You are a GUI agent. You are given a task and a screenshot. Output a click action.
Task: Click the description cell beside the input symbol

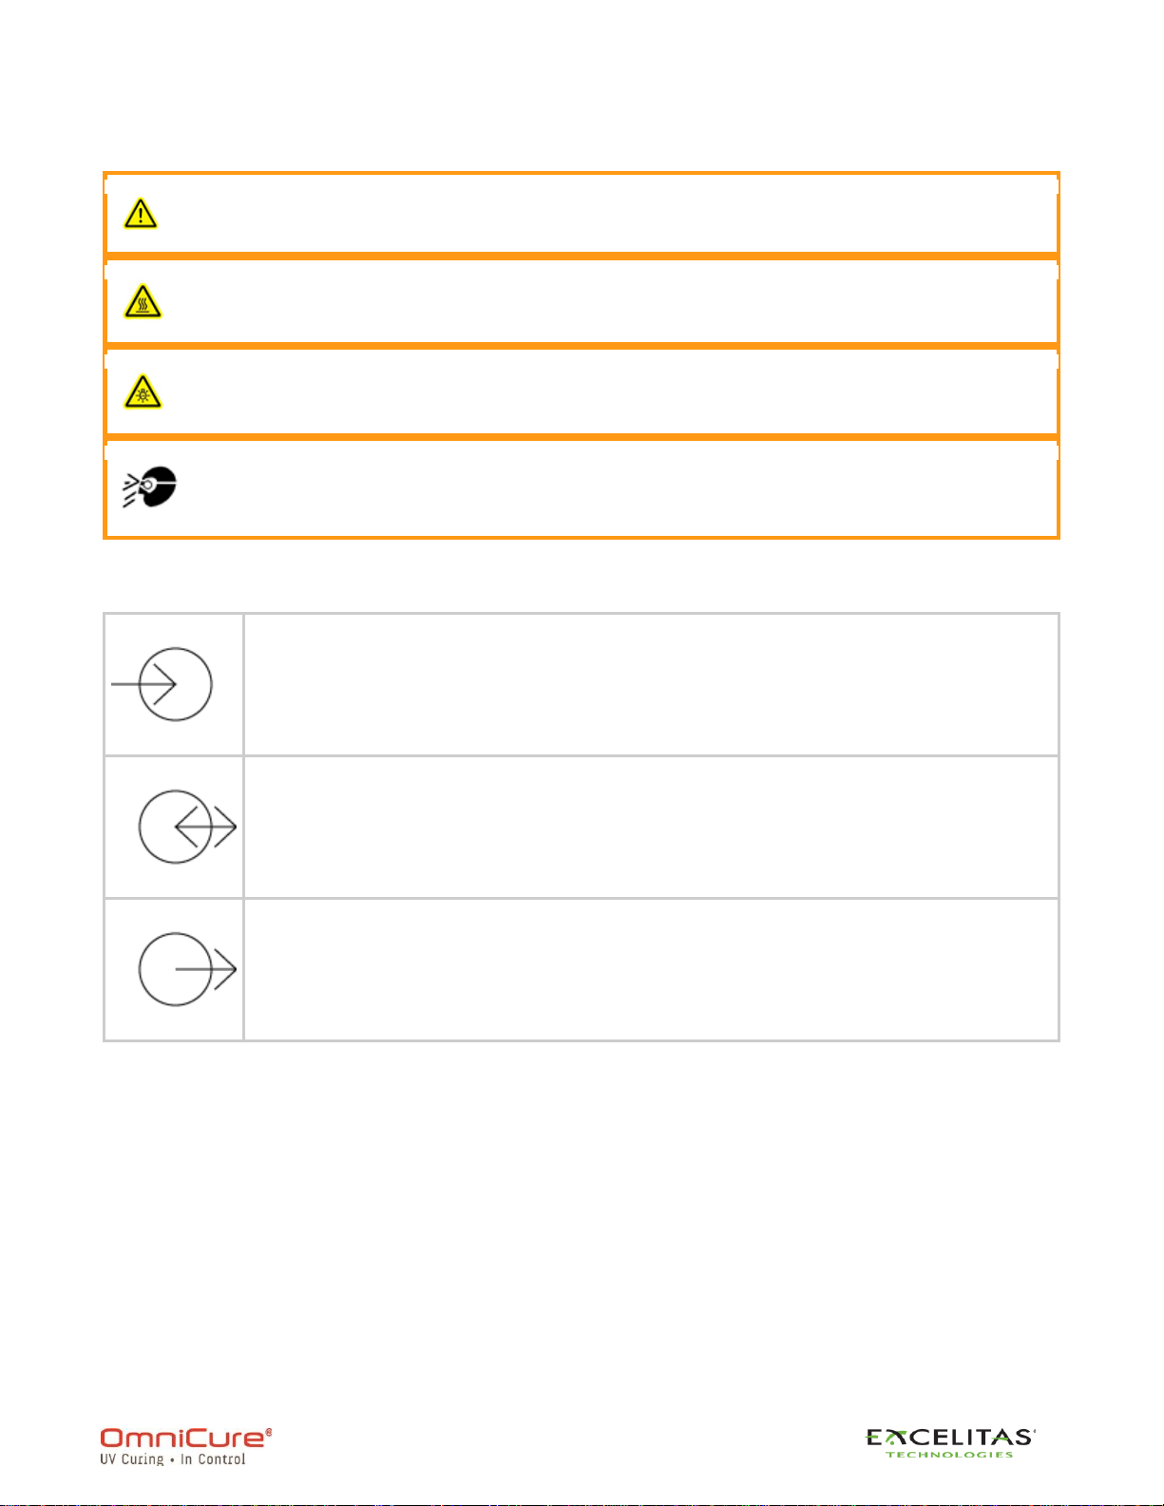[x=651, y=684]
